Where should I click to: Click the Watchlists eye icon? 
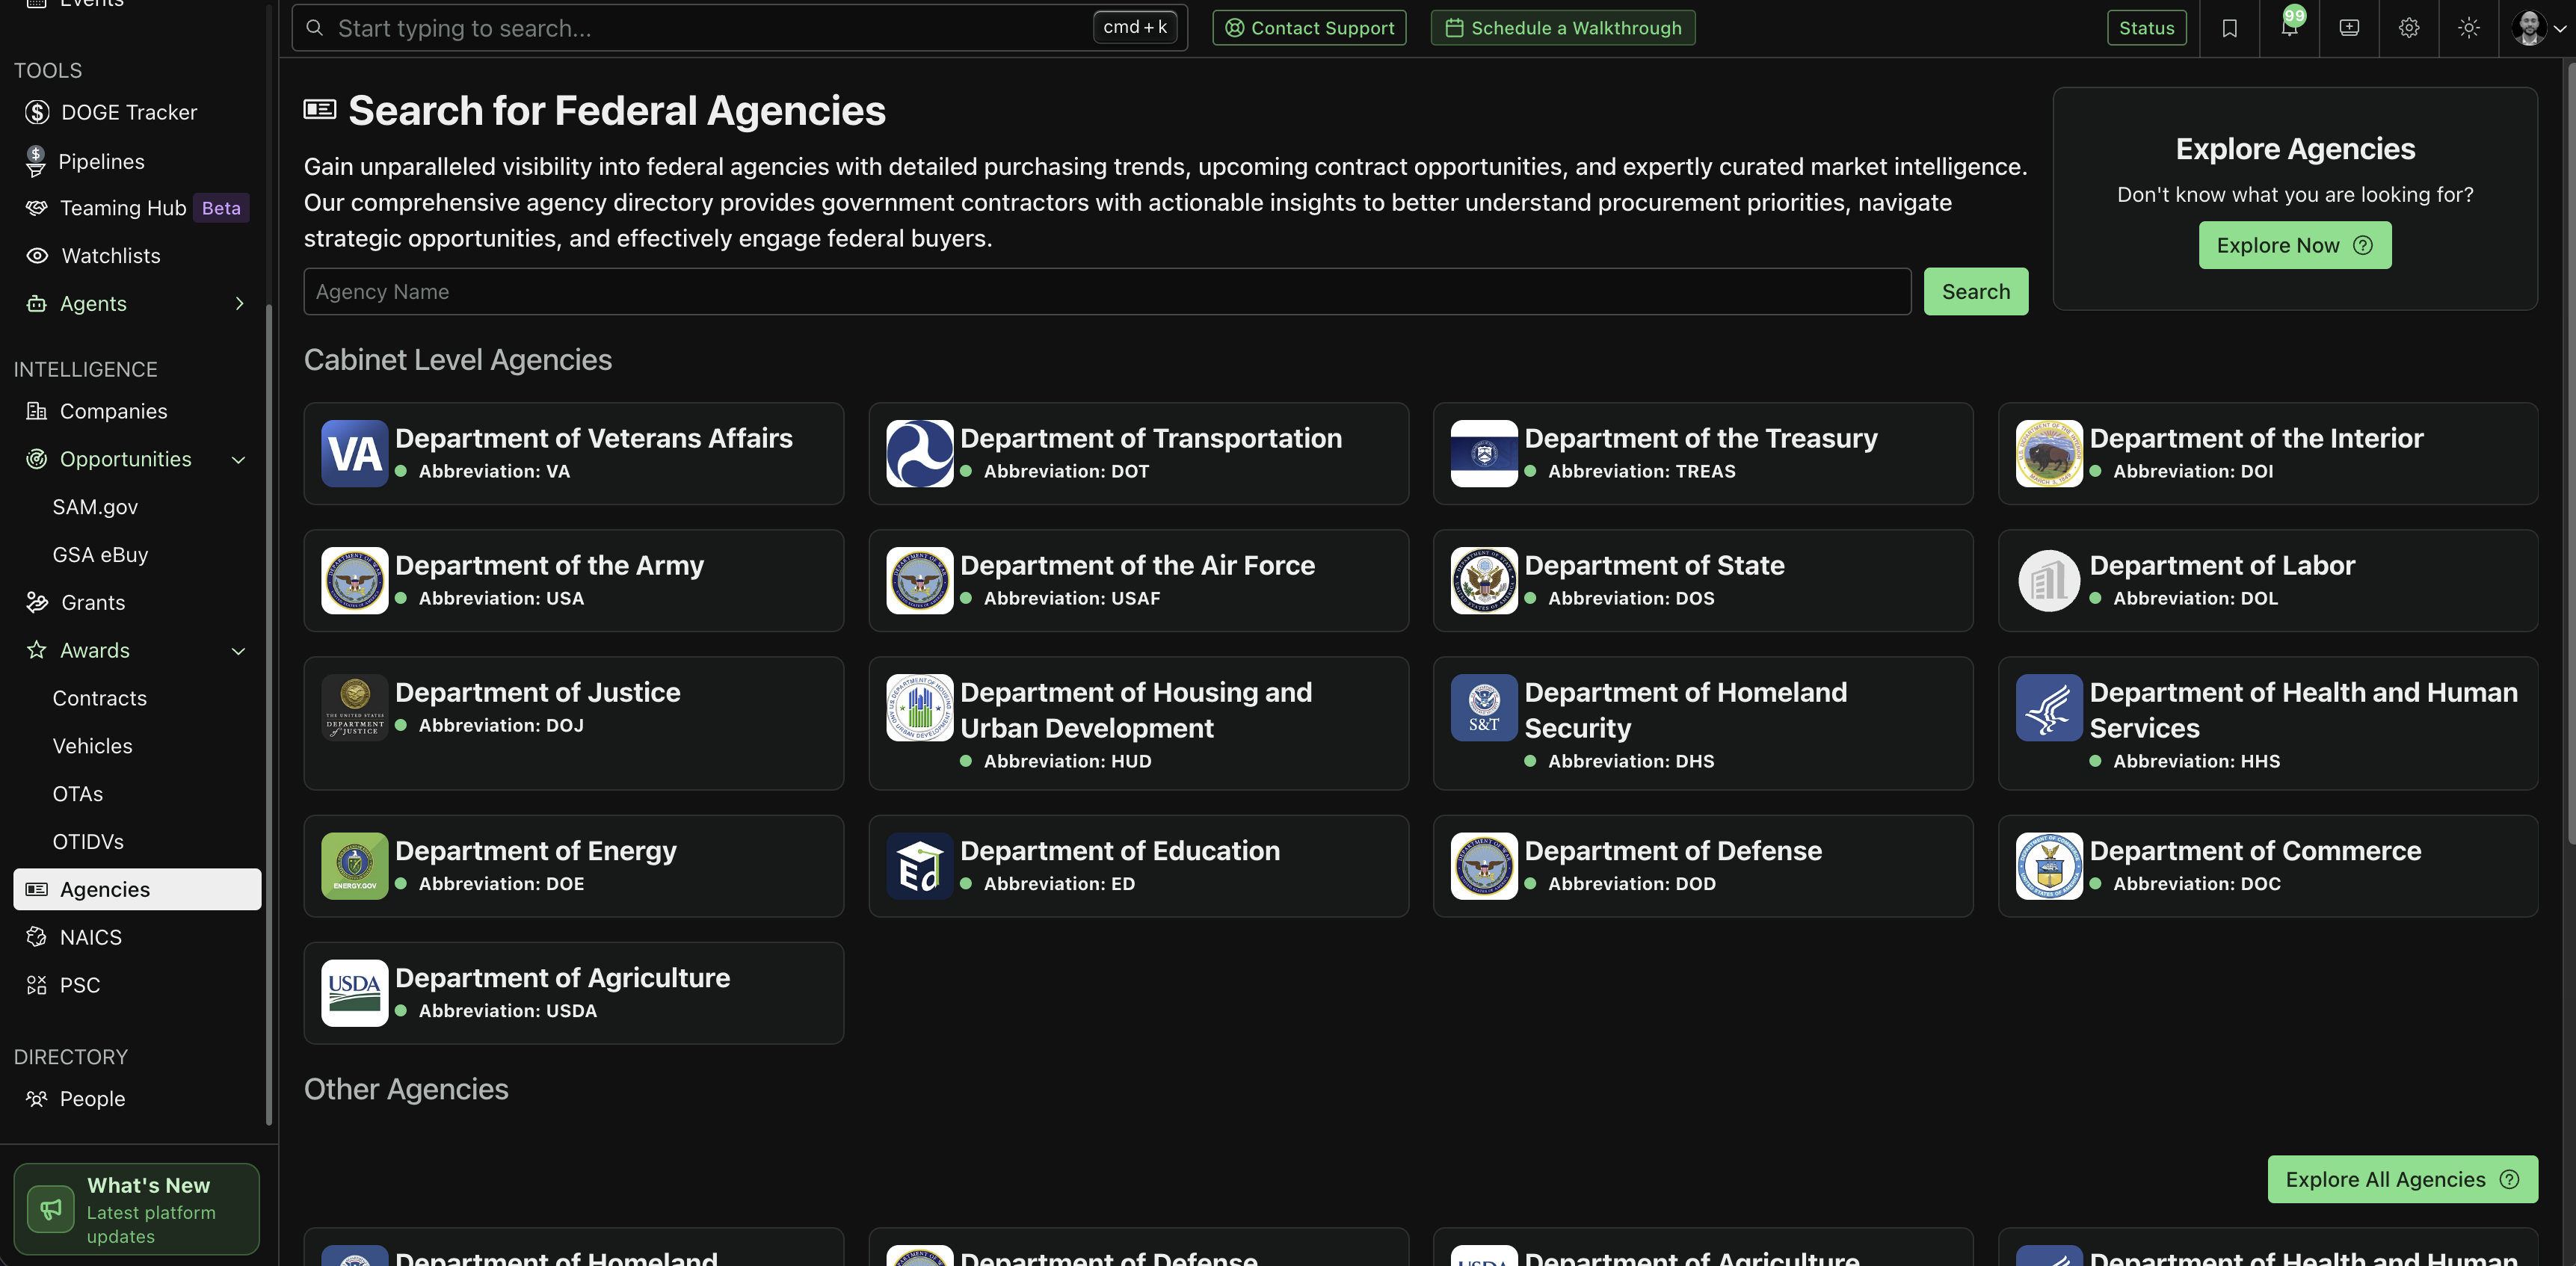tap(37, 256)
